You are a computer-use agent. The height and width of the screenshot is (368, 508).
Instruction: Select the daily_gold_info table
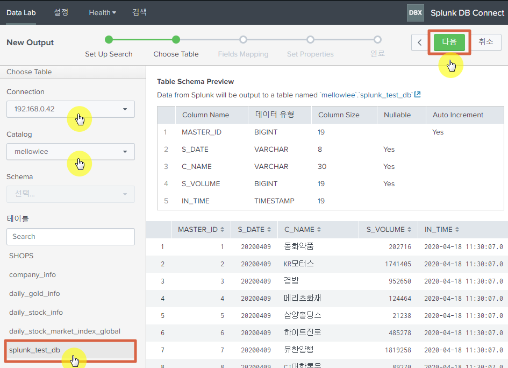tap(34, 294)
